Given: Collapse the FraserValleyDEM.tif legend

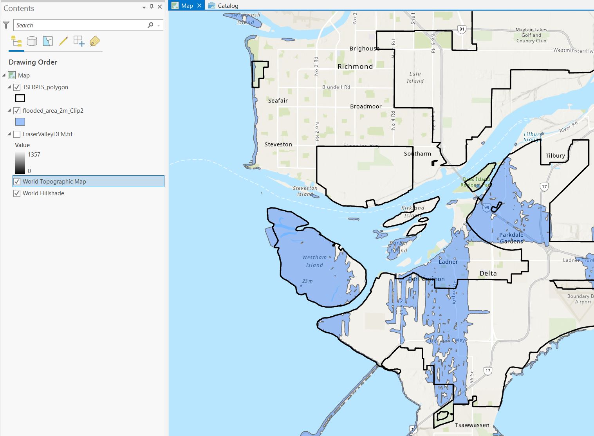Looking at the screenshot, I should [9, 134].
